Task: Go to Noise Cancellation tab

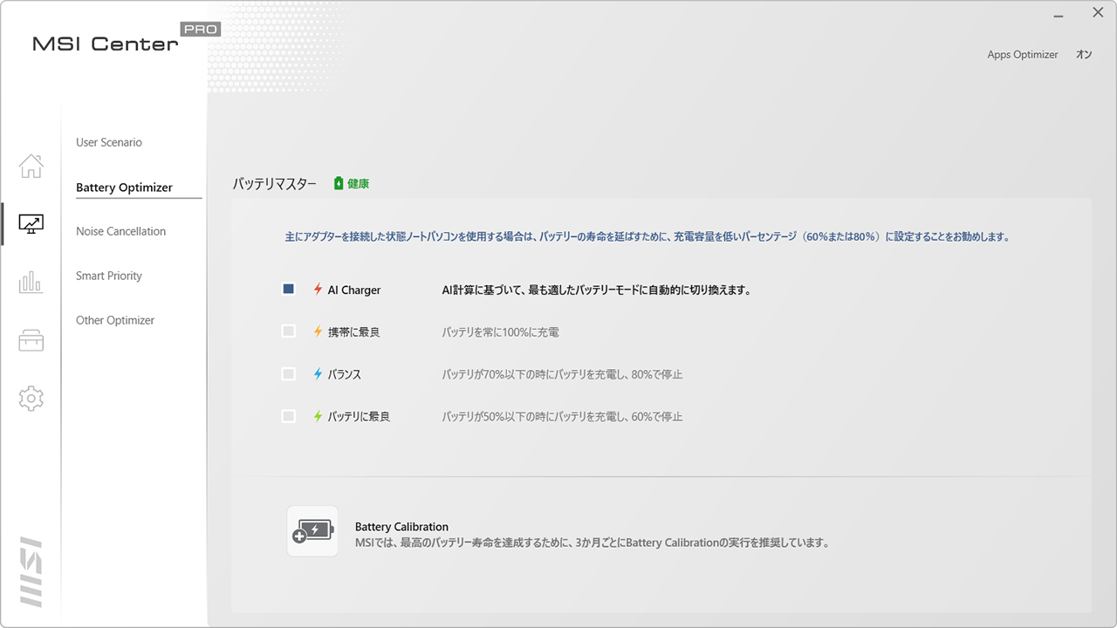Action: [120, 231]
